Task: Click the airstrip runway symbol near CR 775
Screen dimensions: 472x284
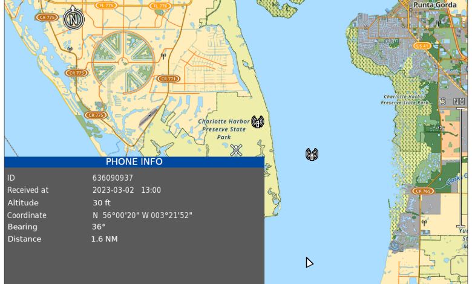Action: pyautogui.click(x=149, y=116)
